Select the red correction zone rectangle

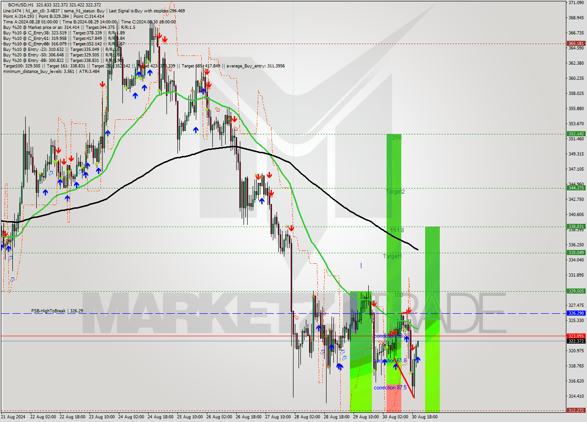[x=393, y=398]
